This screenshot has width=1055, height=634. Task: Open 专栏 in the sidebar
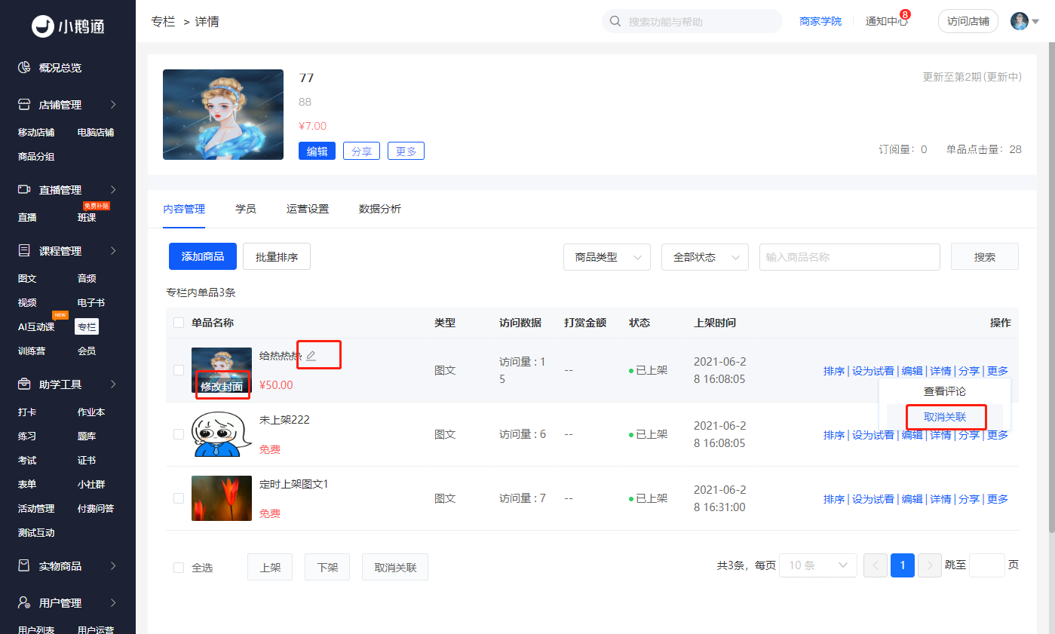(x=87, y=326)
